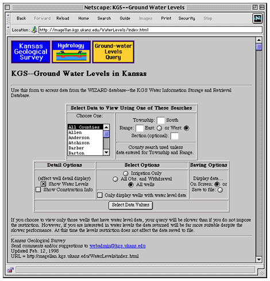
Task: Click the county list down arrow
Action: [106, 153]
